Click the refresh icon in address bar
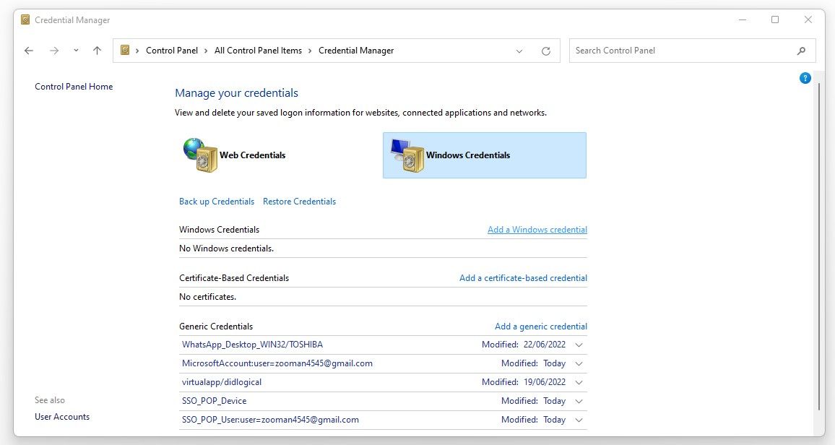The width and height of the screenshot is (835, 445). click(545, 51)
